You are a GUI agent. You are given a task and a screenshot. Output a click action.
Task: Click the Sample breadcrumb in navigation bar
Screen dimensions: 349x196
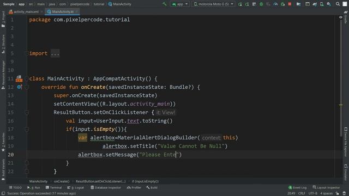pyautogui.click(x=9, y=4)
